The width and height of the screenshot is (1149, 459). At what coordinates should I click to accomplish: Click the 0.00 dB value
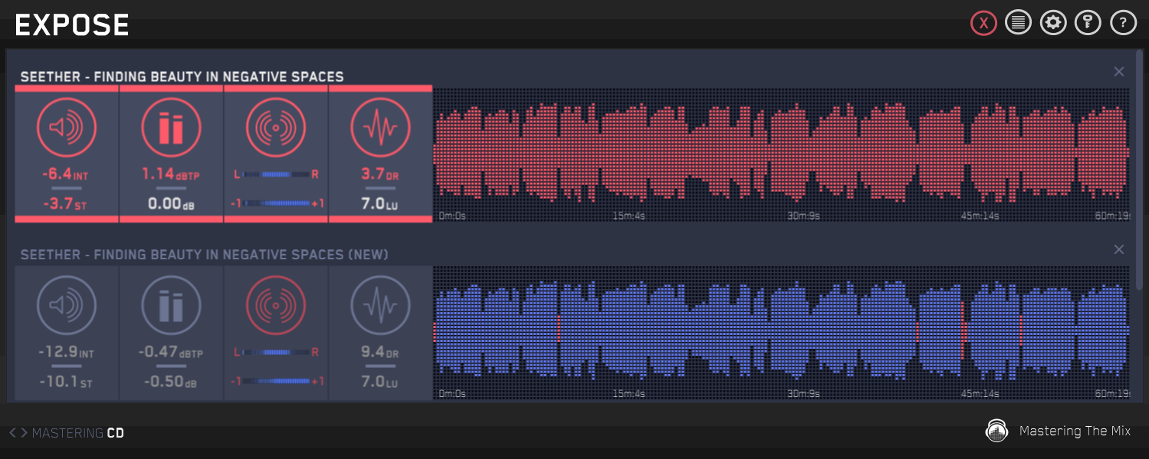point(171,204)
